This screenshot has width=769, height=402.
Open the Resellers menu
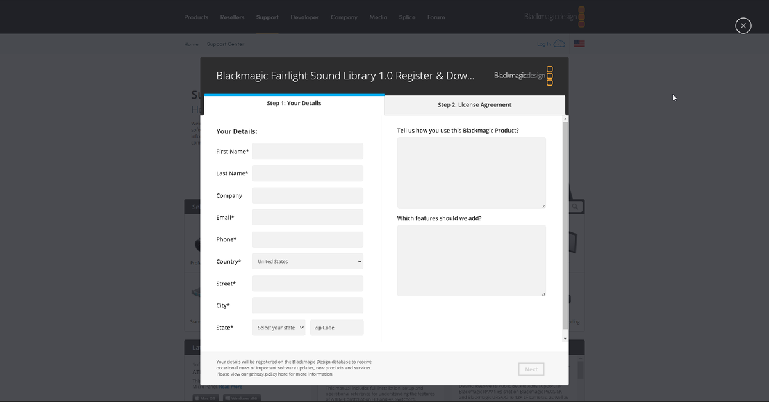point(232,17)
